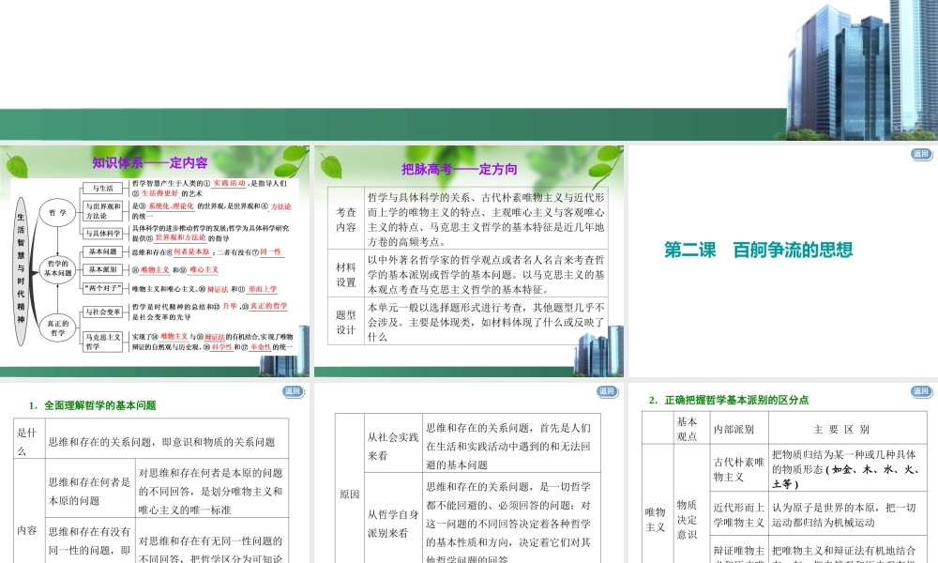Click 返回 button on 正确把握哲学基本派别 slide
Screen dimensions: 938x563
click(921, 391)
